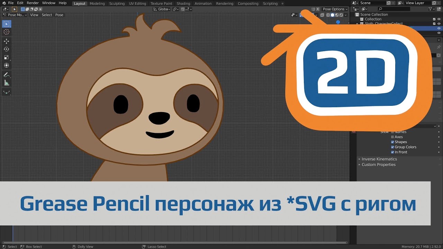Viewport: 443px width, 249px height.
Task: Toggle X-Ray view icon
Action: tap(322, 15)
